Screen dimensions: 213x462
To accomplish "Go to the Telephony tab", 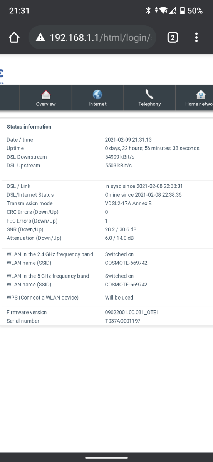I will click(149, 97).
